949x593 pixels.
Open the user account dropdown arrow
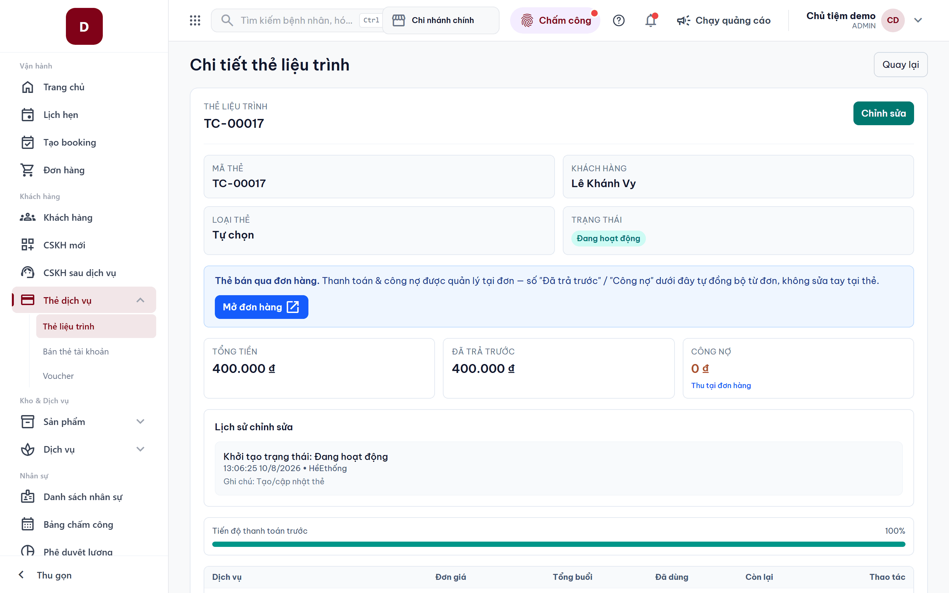[x=918, y=20]
